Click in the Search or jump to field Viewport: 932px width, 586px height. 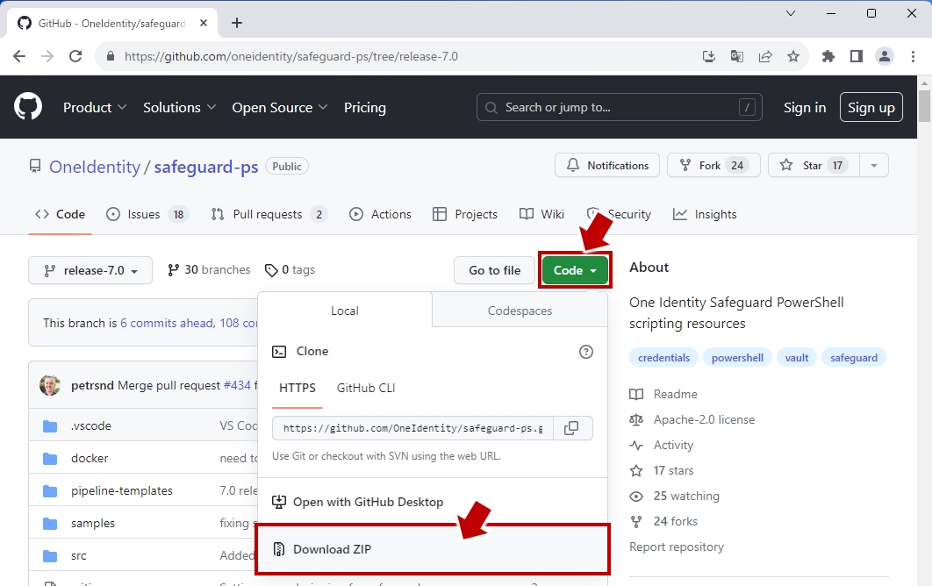[619, 108]
